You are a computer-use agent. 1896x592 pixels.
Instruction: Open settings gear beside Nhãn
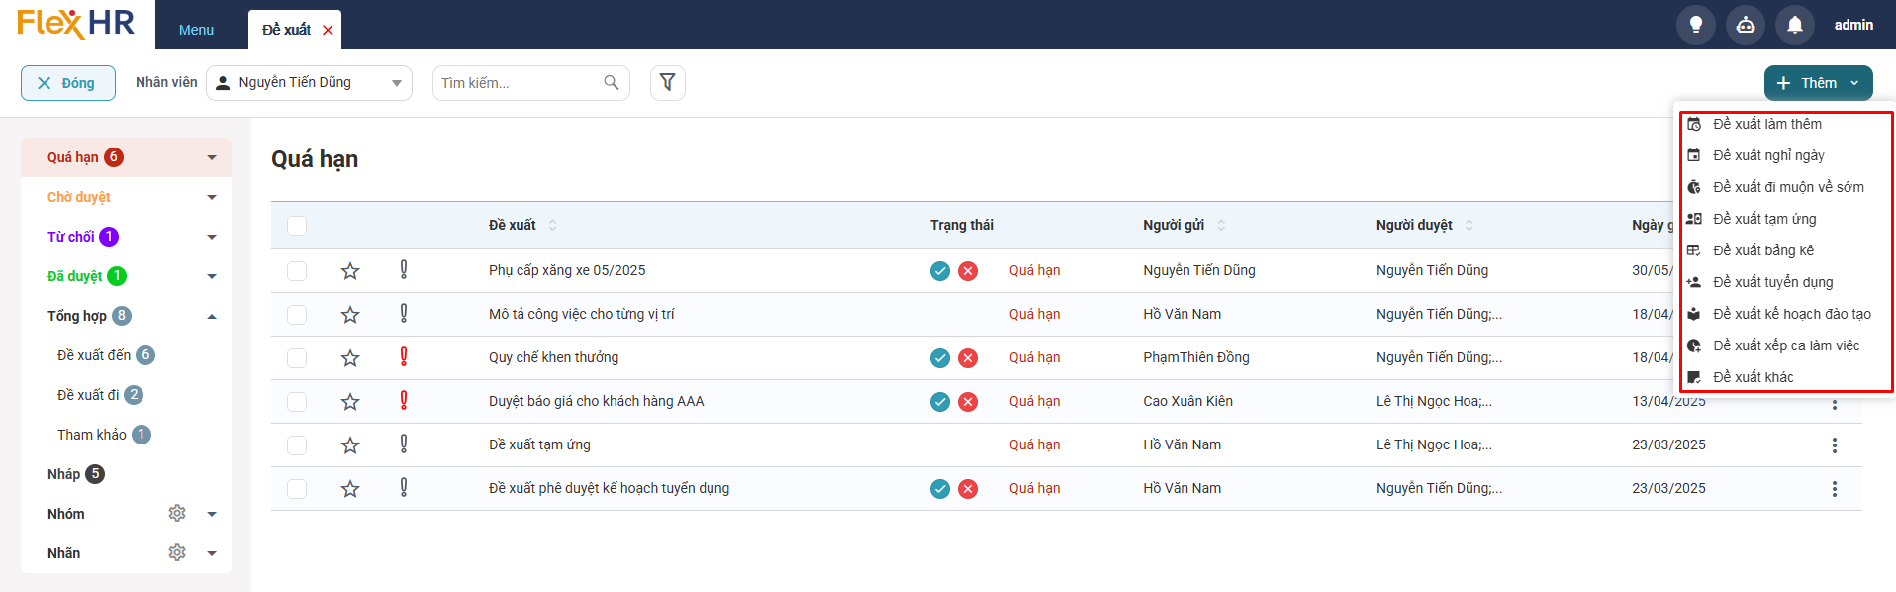click(177, 552)
